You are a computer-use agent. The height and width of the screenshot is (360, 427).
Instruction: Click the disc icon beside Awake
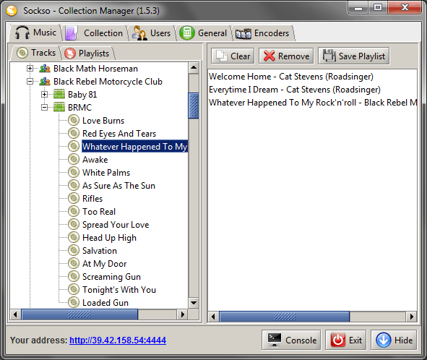[74, 159]
